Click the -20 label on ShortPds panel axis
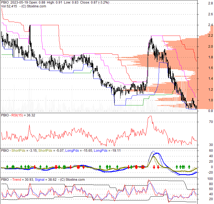 (210, 173)
